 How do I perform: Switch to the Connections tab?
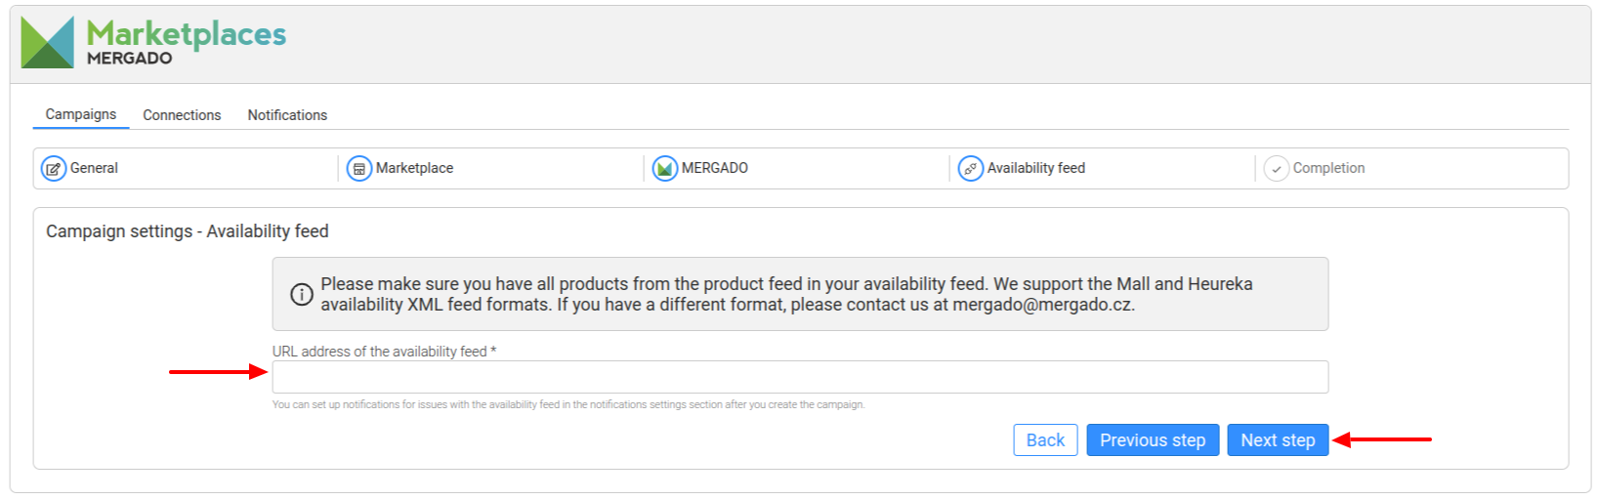click(x=182, y=115)
